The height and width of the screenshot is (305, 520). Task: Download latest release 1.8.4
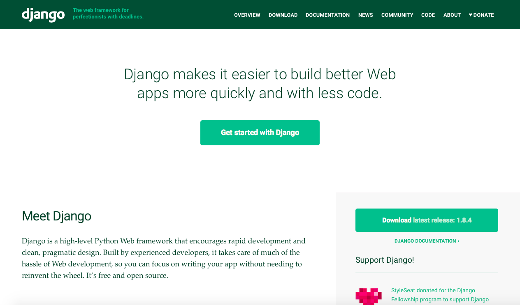[427, 220]
